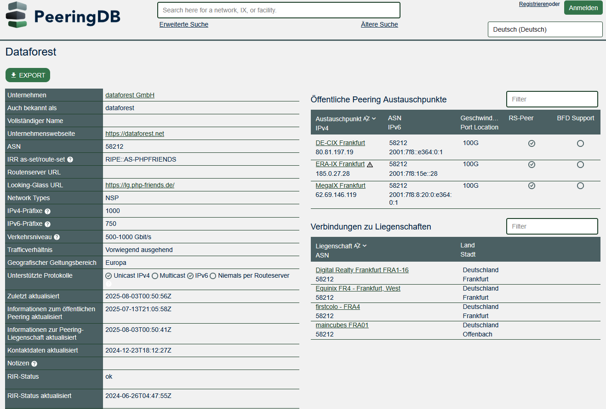Open Erweiterte Suche
The width and height of the screenshot is (606, 409).
click(183, 24)
